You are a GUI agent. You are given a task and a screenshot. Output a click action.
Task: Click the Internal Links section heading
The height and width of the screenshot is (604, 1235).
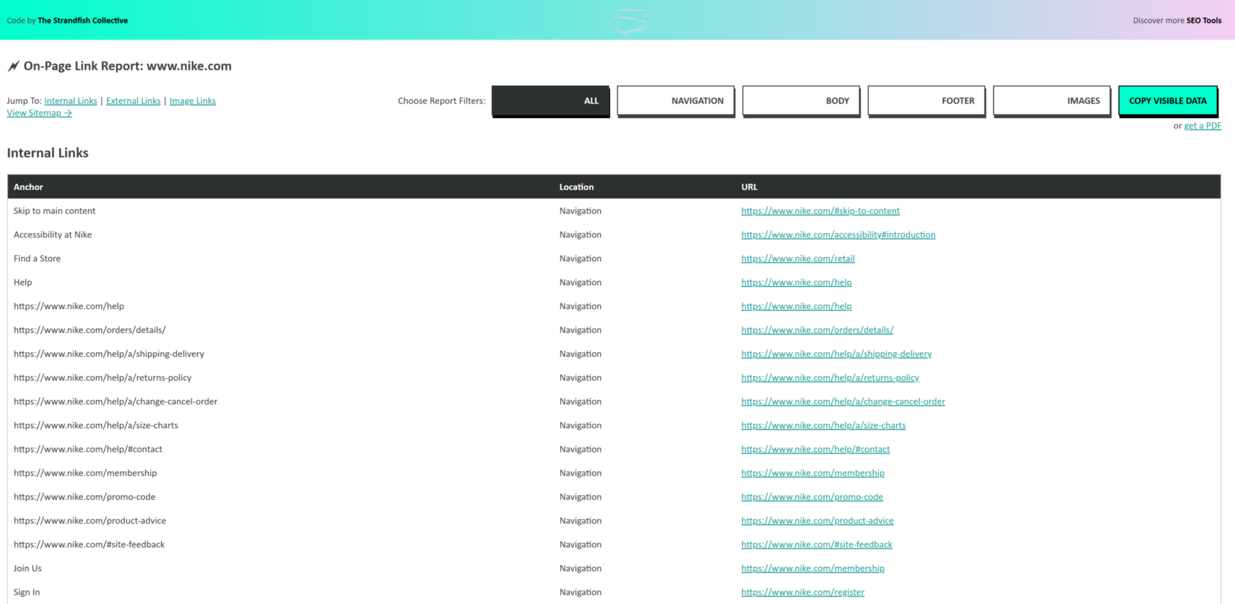pyautogui.click(x=48, y=153)
